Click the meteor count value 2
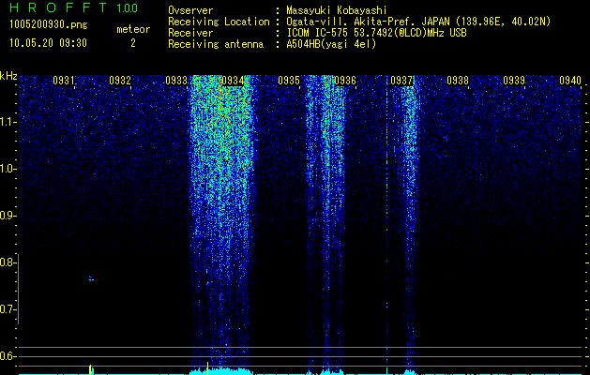 click(x=133, y=43)
